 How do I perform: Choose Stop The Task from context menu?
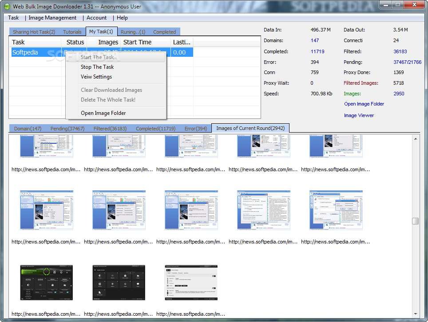point(116,67)
